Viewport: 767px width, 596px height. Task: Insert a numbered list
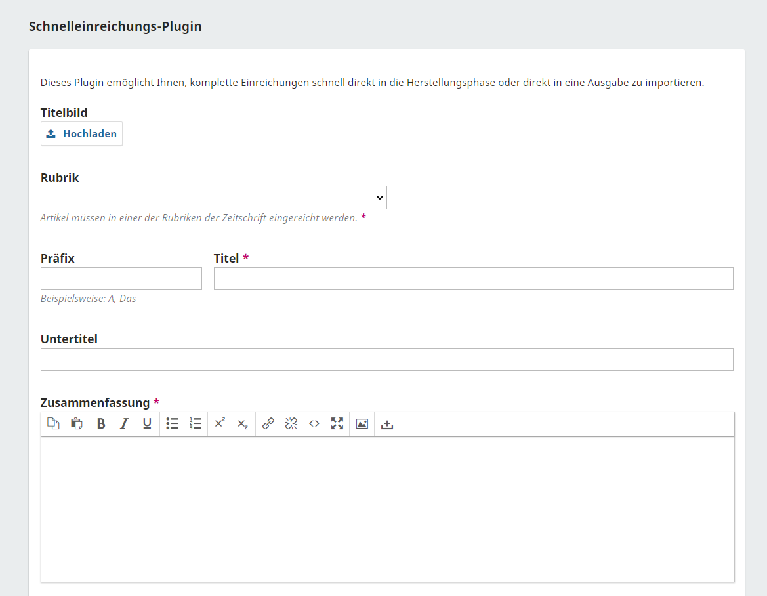(x=196, y=424)
